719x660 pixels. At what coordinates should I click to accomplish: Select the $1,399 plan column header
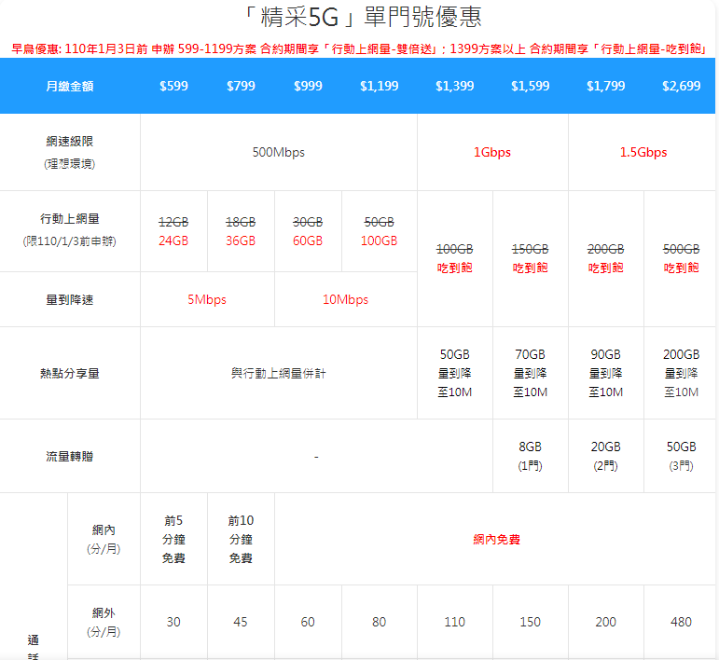coord(454,86)
